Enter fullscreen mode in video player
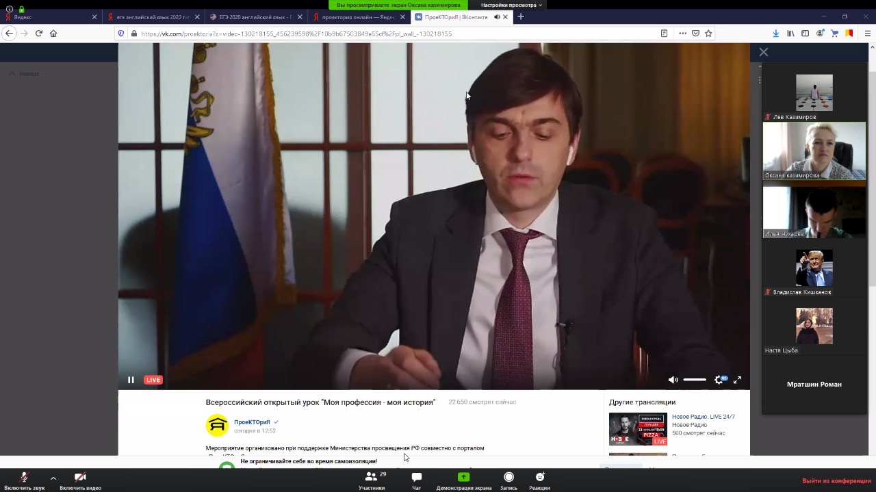The image size is (876, 492). click(x=737, y=380)
